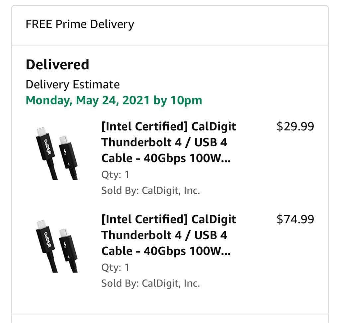Select Sold By CalDigit under $74.99 item

150,284
